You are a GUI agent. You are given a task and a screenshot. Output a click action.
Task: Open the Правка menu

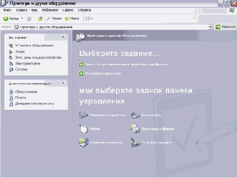(x=21, y=10)
